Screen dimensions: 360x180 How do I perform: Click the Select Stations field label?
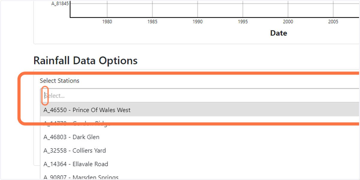60,81
